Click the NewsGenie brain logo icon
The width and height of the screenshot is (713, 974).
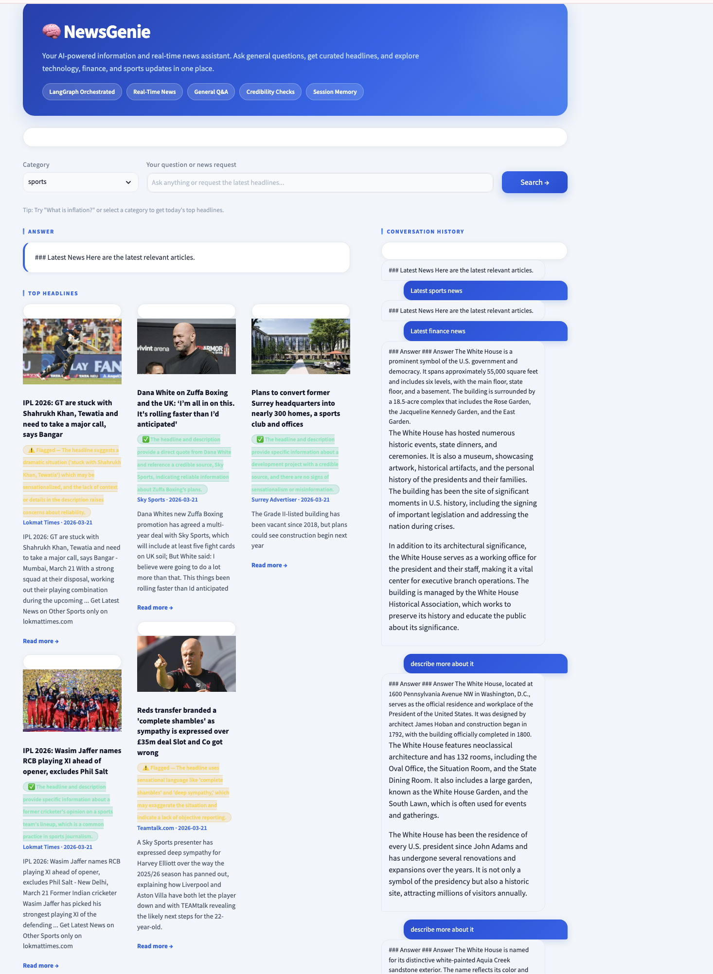(51, 32)
